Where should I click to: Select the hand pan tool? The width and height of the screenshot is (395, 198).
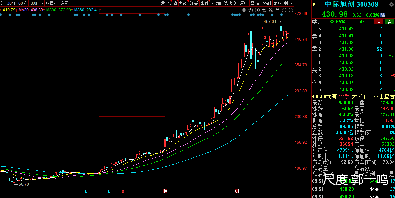tap(251, 10)
